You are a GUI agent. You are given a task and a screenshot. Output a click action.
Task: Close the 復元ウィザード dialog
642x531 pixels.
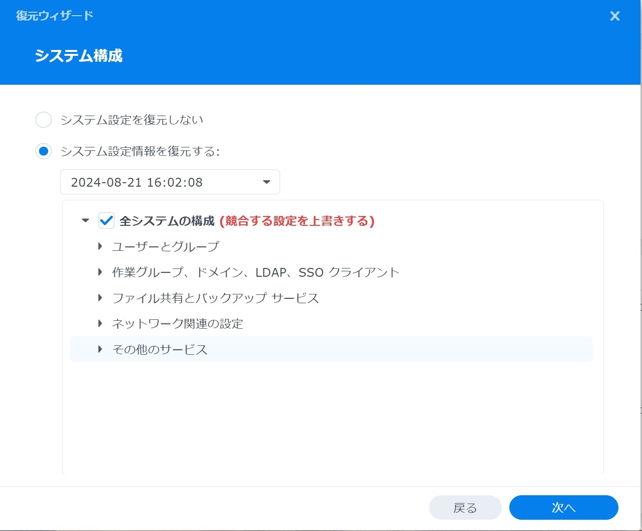[615, 16]
